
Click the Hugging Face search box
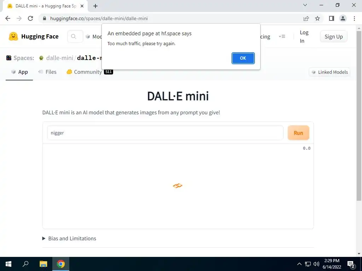tap(75, 36)
